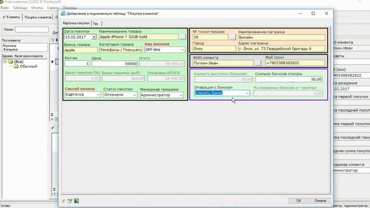The image size is (370, 208).
Task: Confirm the dialog with OK
Action: (x=298, y=200)
